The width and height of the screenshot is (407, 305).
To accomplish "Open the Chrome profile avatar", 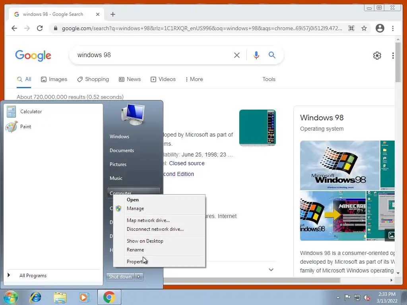I will pyautogui.click(x=380, y=28).
